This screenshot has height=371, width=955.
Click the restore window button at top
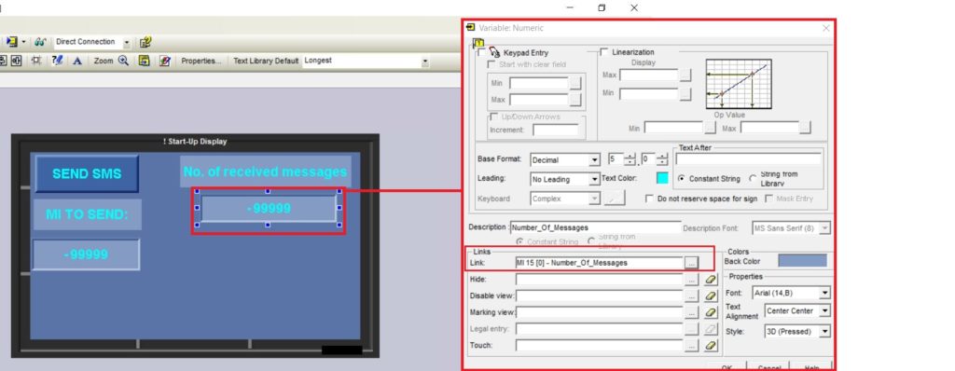click(602, 7)
